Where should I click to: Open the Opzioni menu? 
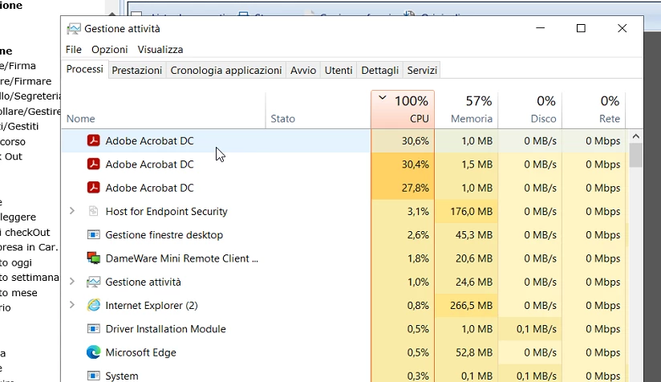[110, 49]
